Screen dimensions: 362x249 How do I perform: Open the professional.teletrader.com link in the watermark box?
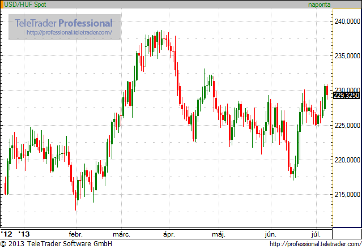coord(69,32)
